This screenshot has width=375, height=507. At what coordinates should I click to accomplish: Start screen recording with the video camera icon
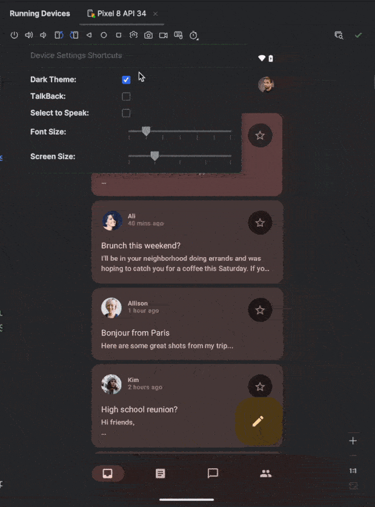click(163, 35)
